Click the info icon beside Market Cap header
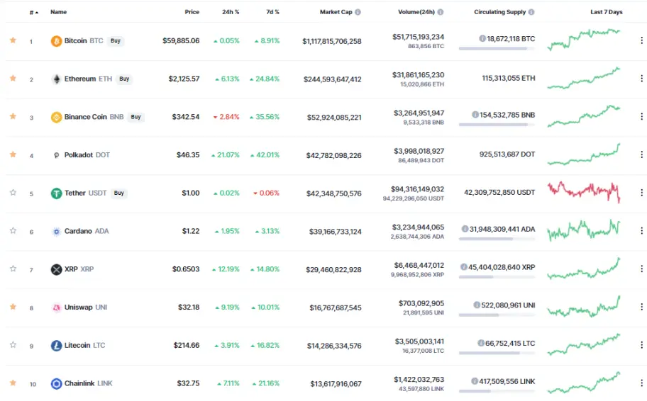The image size is (647, 401). tap(358, 12)
